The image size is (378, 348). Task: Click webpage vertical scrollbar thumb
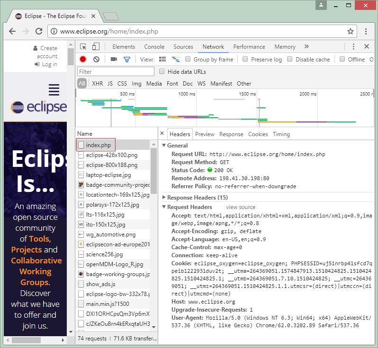[x=71, y=57]
